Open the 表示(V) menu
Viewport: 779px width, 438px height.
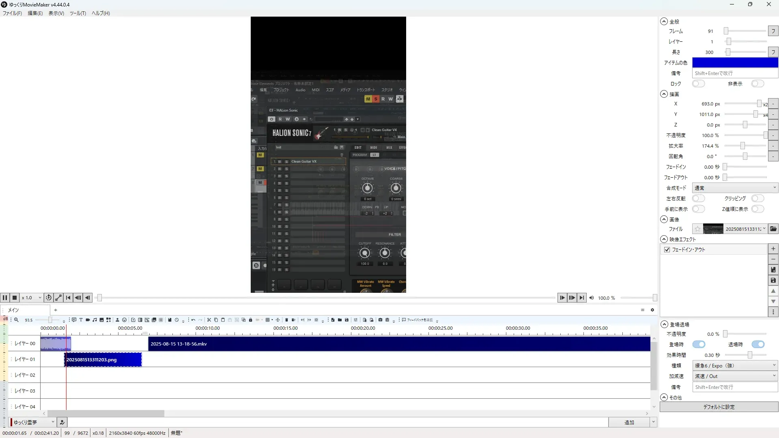pos(56,13)
